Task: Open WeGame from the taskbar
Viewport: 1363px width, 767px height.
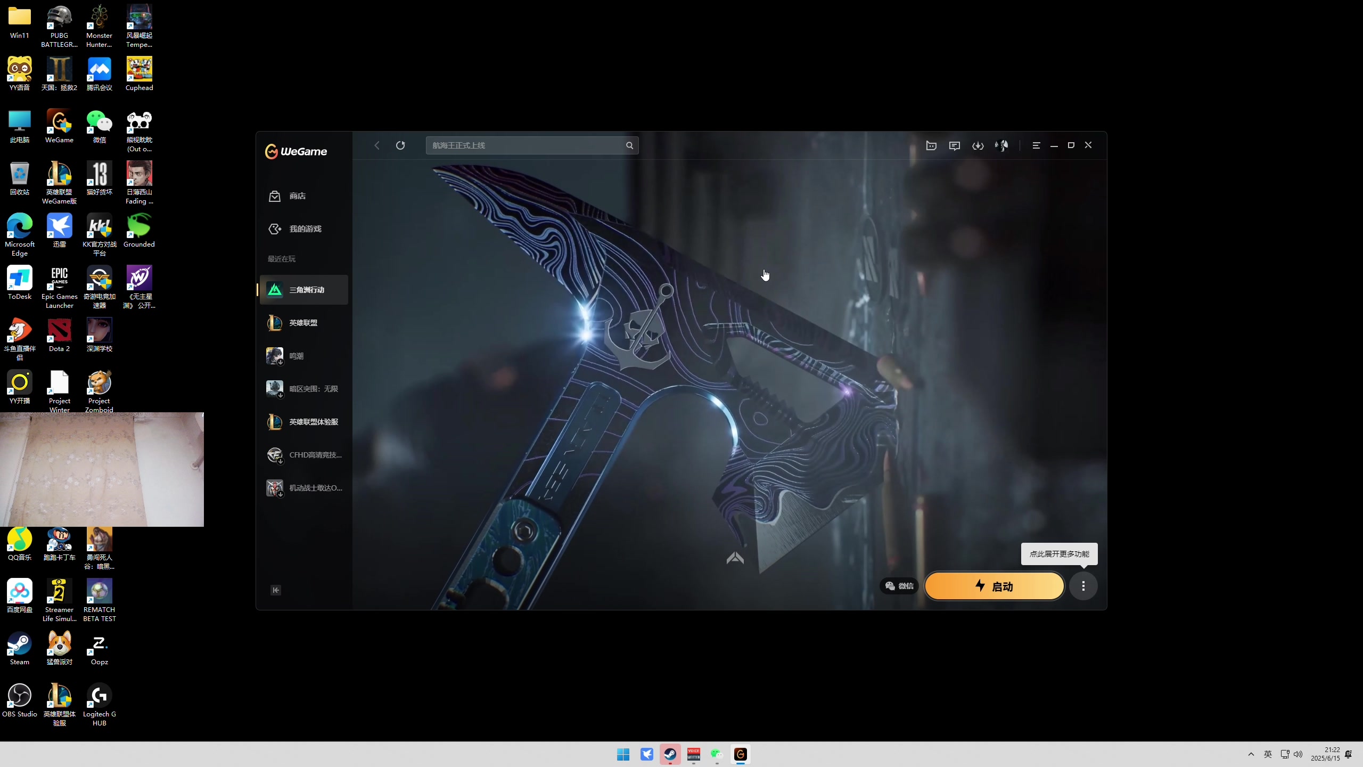Action: pos(740,754)
